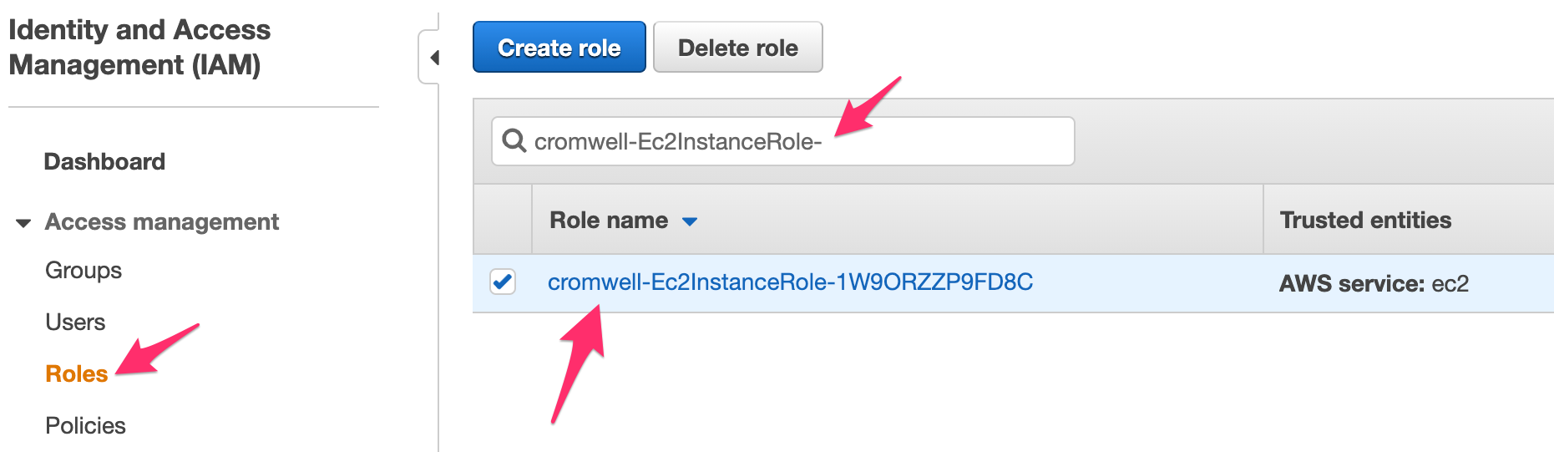This screenshot has width=1554, height=452.
Task: Select the Roles navigation item
Action: click(77, 374)
